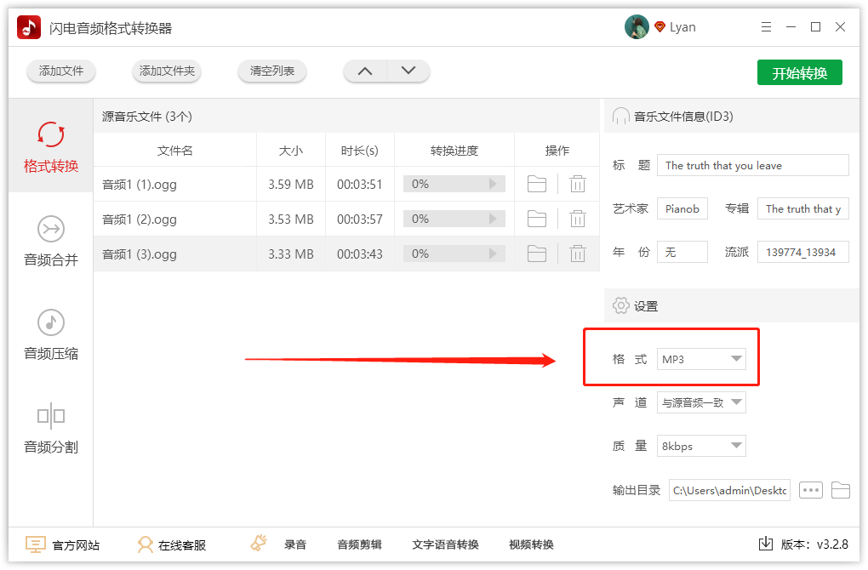Select the 音频1 (3).ogg file name

[x=140, y=254]
